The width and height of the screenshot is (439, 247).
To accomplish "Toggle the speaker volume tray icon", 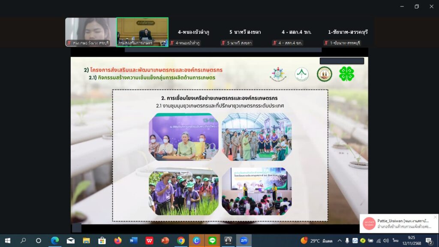I will pyautogui.click(x=385, y=241).
